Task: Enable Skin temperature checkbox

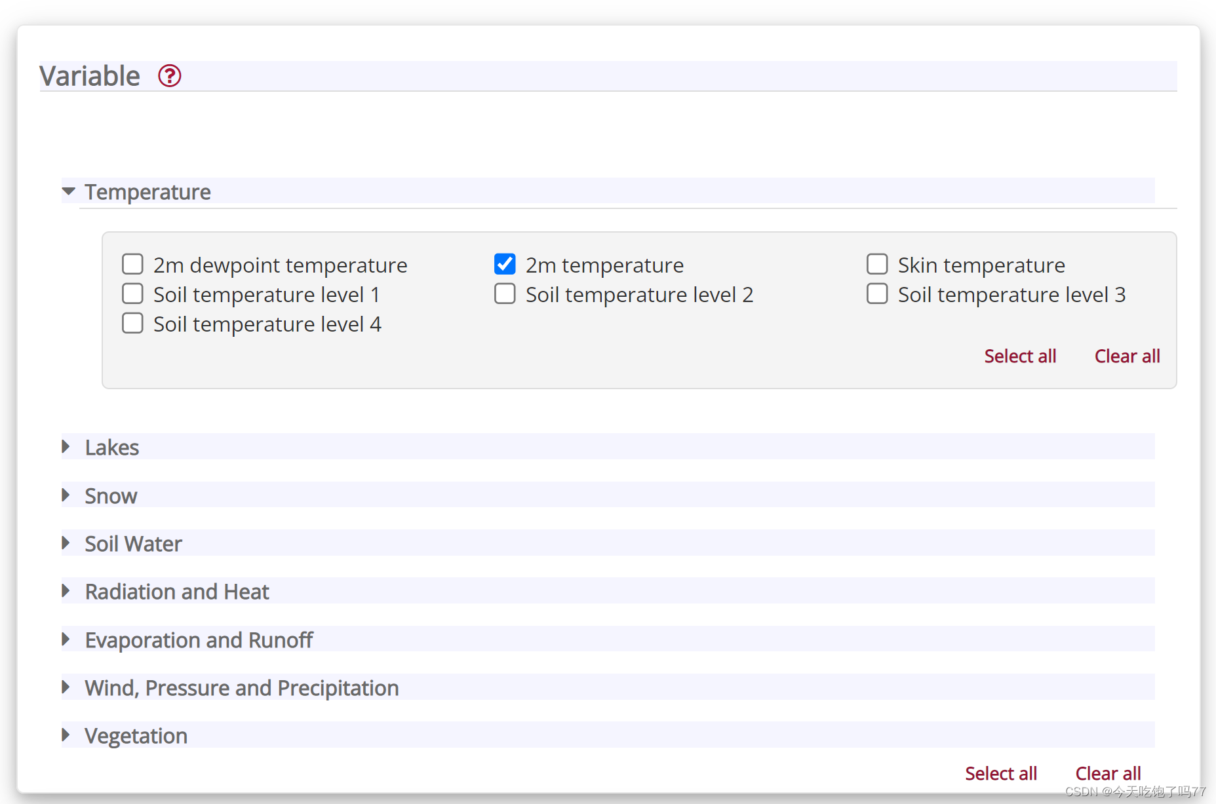Action: 877,264
